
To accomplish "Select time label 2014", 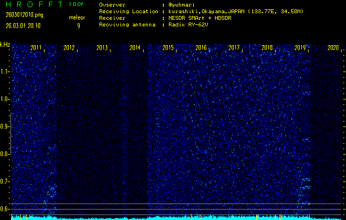I will 135,48.
